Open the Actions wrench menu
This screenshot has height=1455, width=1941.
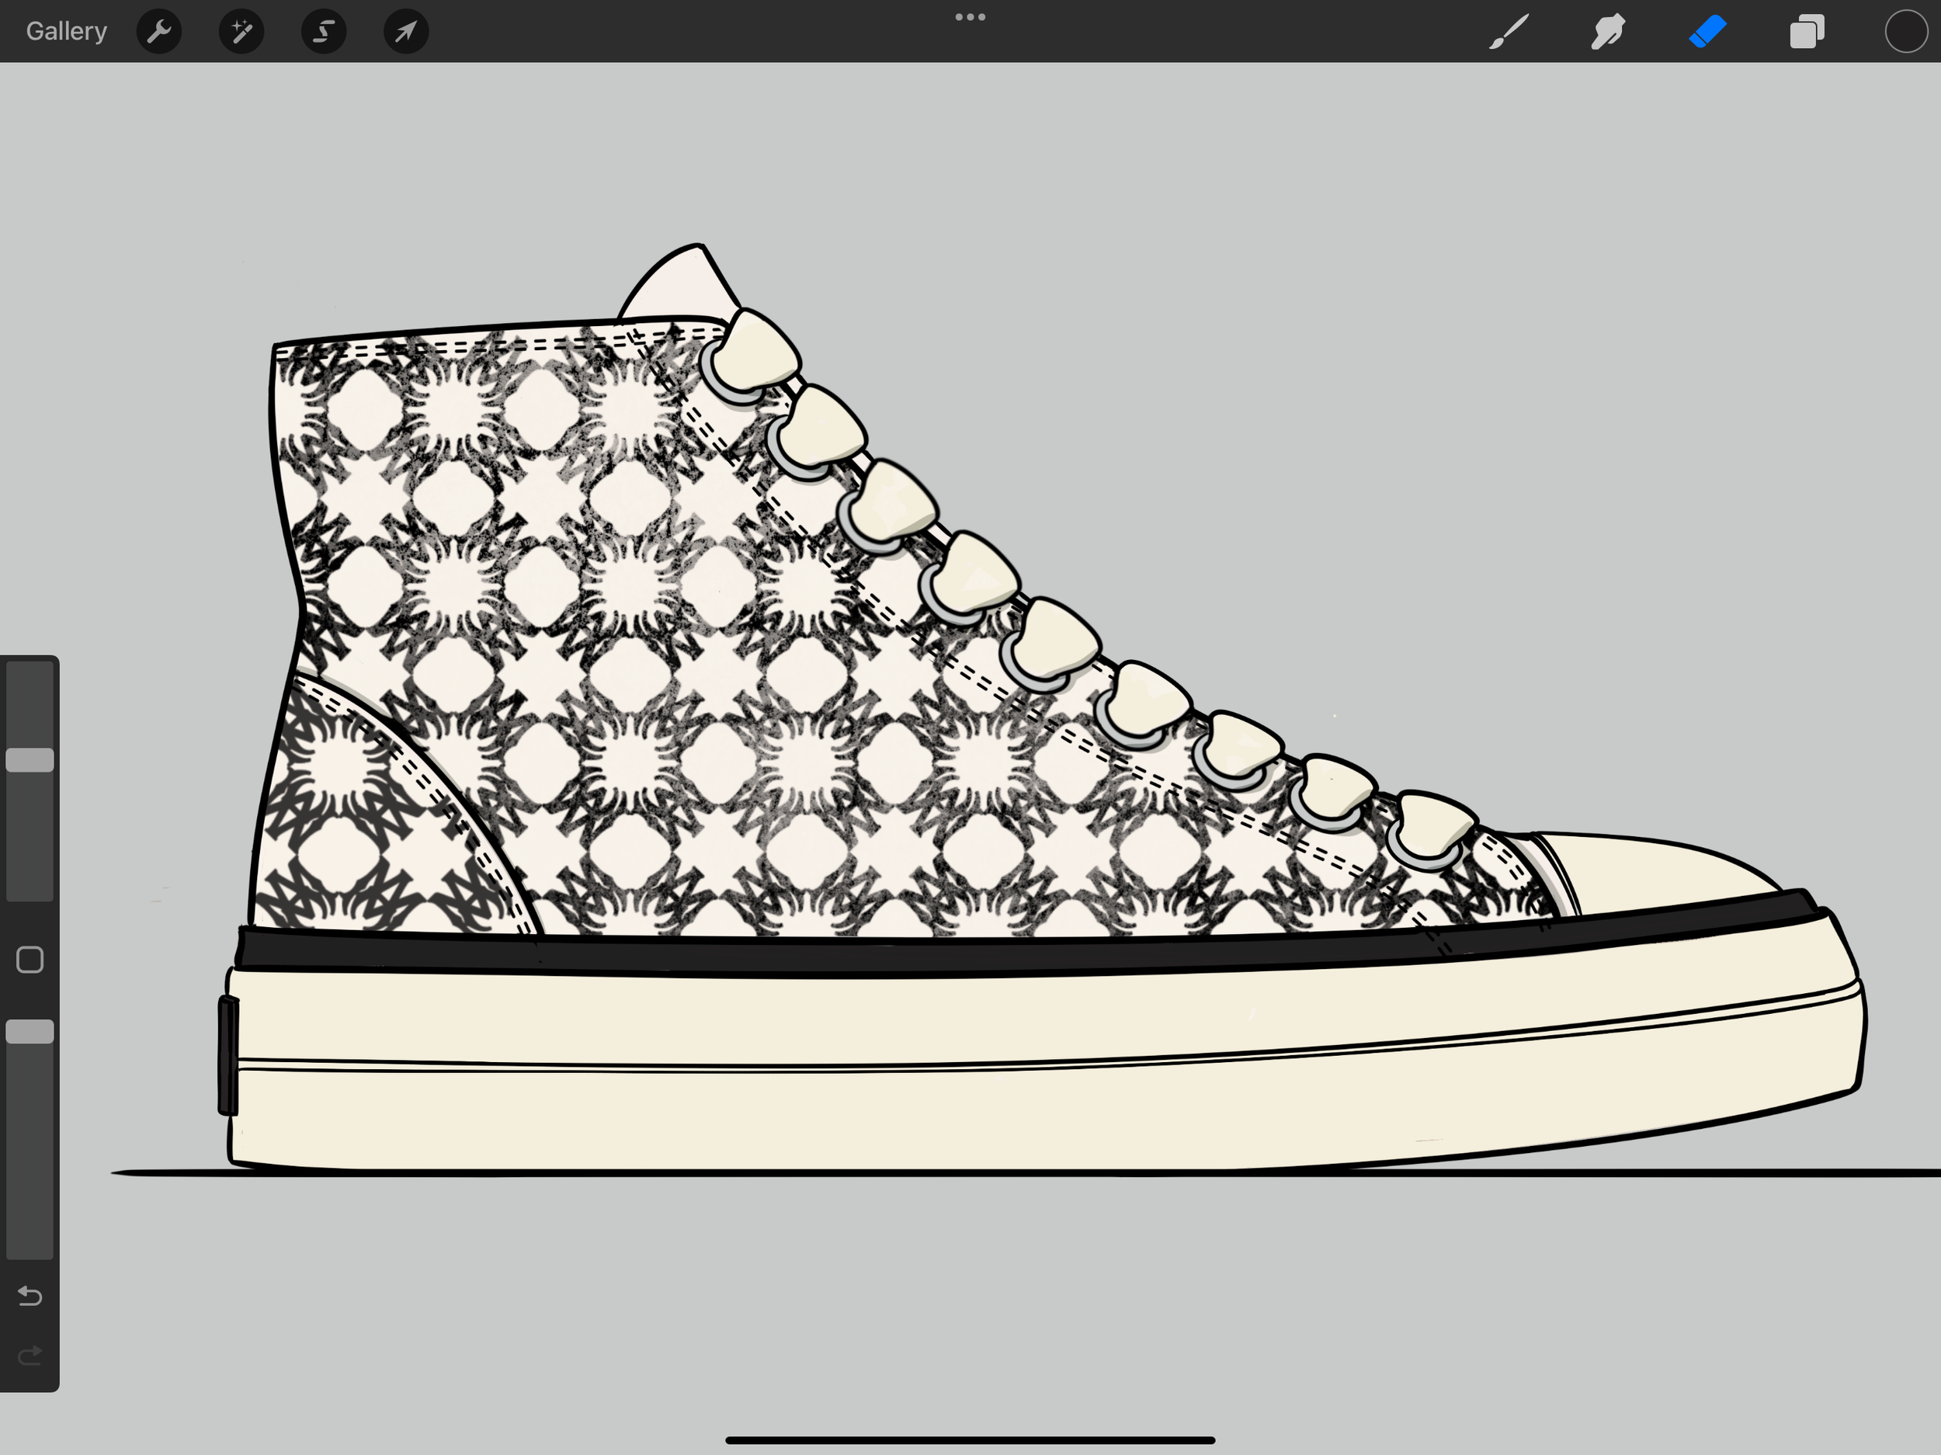159,32
